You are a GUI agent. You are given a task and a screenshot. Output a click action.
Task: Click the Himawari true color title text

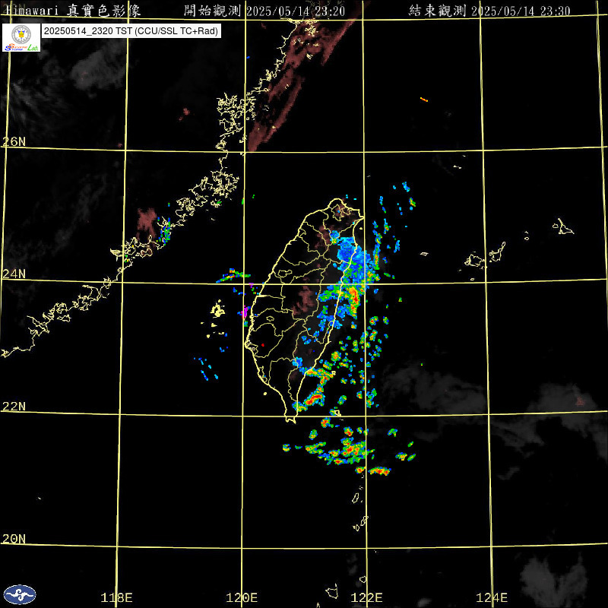click(x=72, y=11)
